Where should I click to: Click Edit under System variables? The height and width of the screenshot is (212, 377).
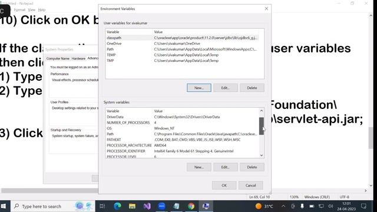(x=225, y=167)
